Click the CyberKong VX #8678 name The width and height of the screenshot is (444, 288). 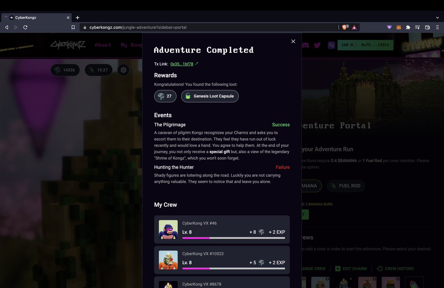[202, 284]
